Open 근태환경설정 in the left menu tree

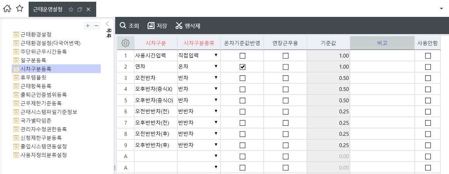36,34
